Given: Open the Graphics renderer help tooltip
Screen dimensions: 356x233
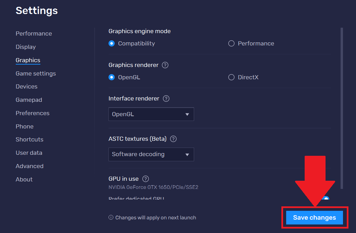Looking at the screenshot, I should pyautogui.click(x=165, y=65).
